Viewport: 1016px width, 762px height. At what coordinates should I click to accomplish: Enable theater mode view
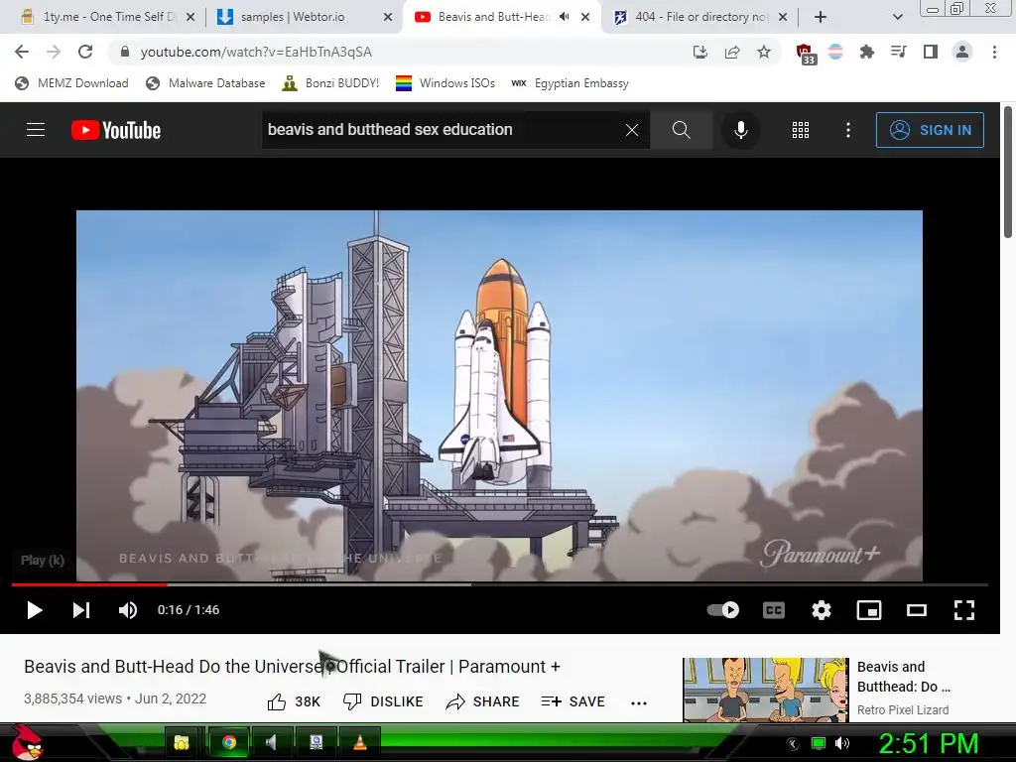tap(916, 610)
